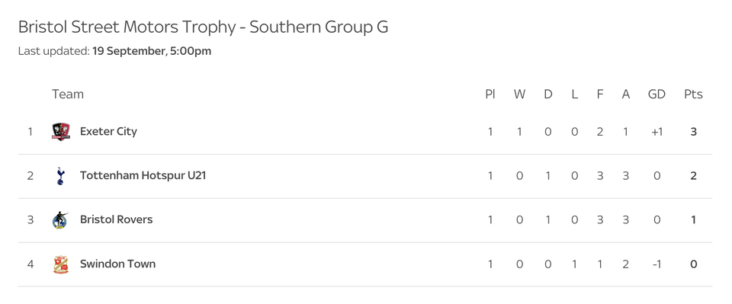Click the F goals-for column header

(x=600, y=94)
